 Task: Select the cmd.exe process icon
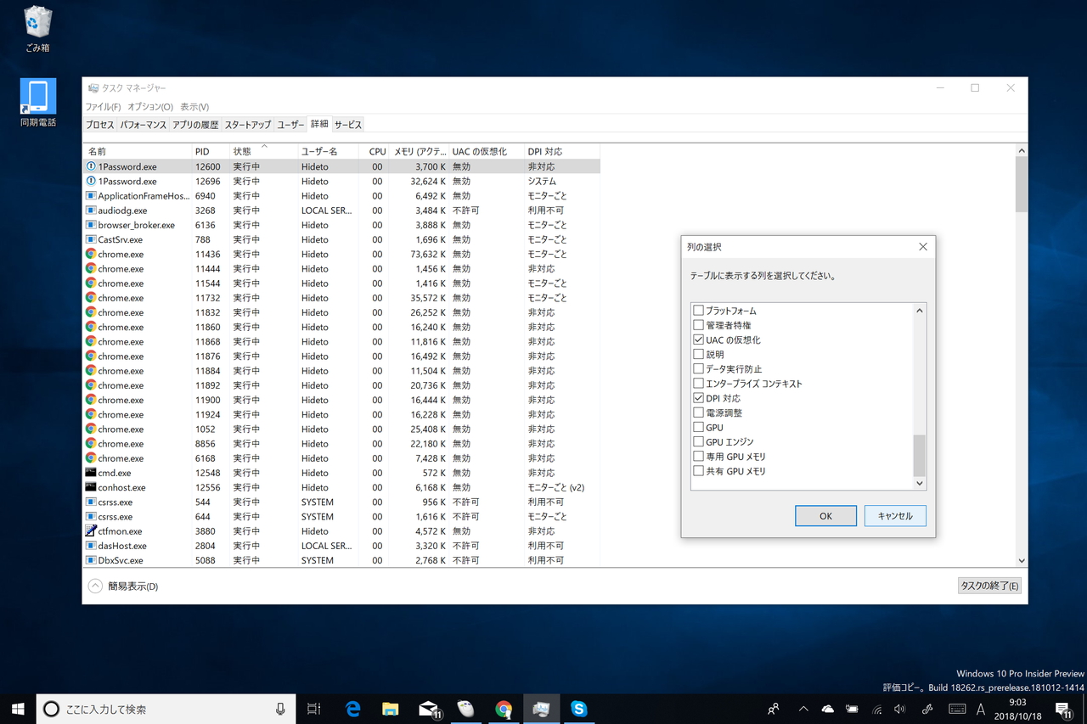pos(91,473)
